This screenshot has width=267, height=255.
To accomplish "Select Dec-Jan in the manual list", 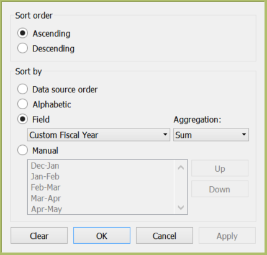I will pos(45,166).
